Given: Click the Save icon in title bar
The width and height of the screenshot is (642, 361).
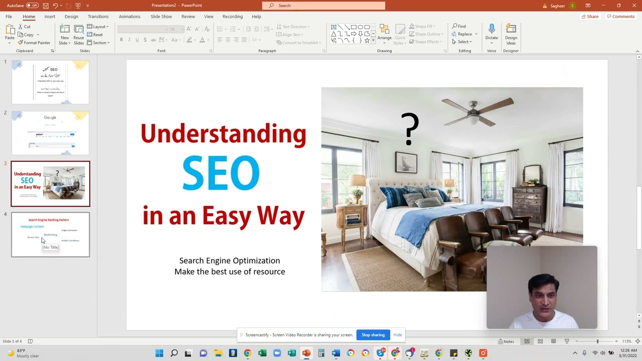Looking at the screenshot, I should (46, 6).
